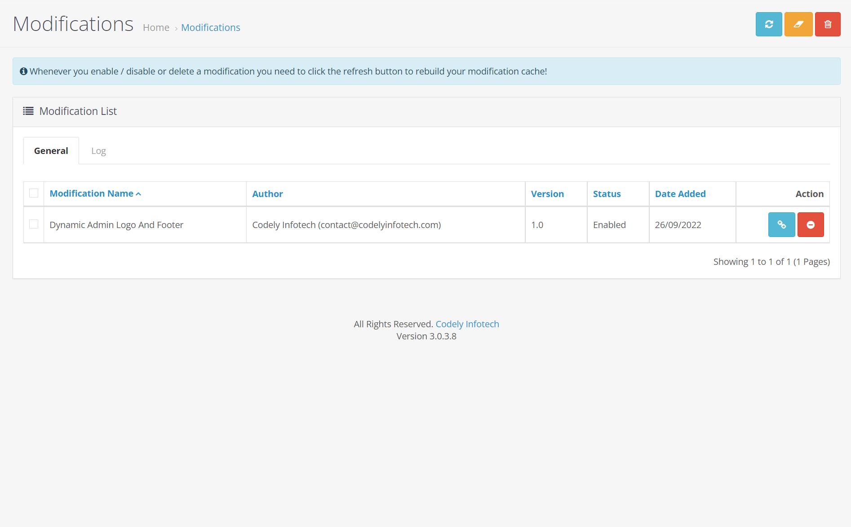Click the blue refresh modifications button

(768, 24)
